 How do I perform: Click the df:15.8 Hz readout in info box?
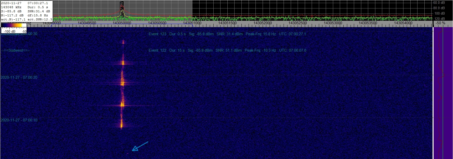38,15
